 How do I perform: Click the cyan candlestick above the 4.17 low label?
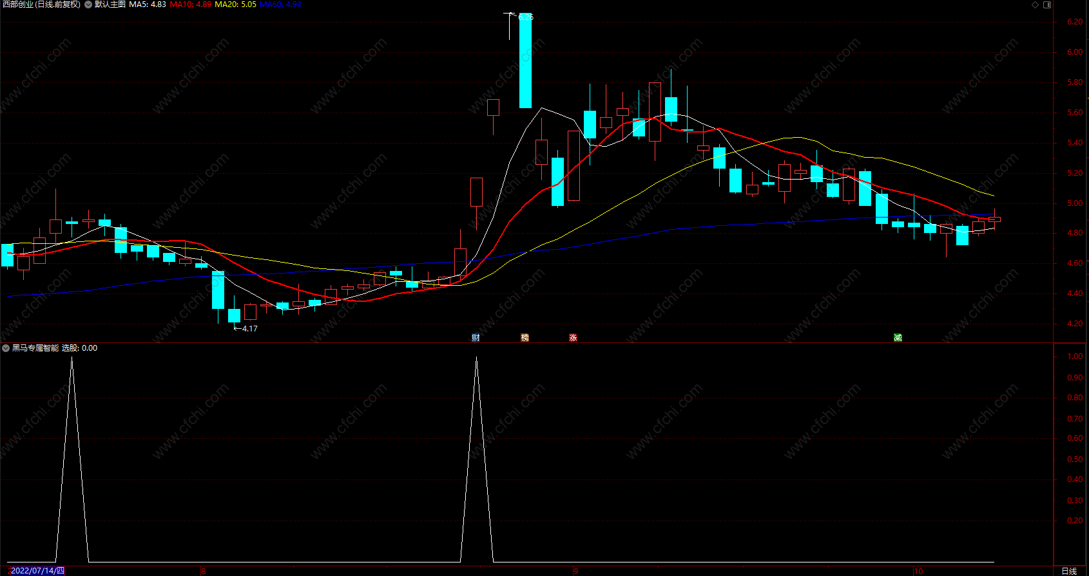click(x=235, y=315)
